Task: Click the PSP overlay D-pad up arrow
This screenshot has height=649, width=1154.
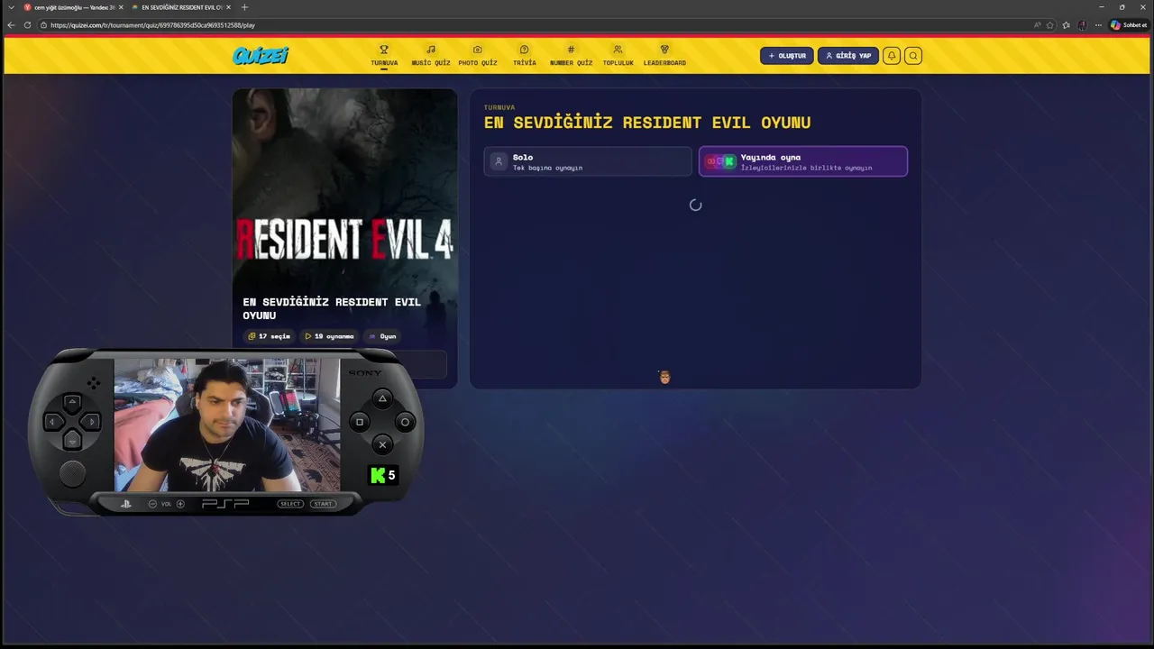Action: tap(73, 403)
